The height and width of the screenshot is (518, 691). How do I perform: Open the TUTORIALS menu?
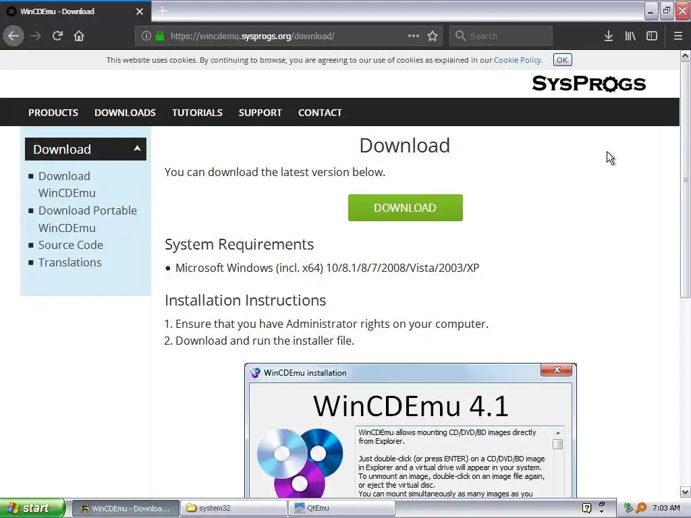[197, 113]
